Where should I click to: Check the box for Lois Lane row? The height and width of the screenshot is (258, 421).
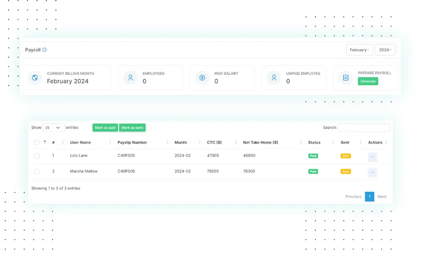tap(37, 156)
